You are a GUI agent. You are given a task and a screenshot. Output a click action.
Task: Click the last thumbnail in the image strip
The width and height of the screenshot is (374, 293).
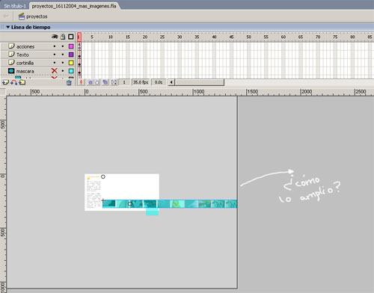[x=231, y=204]
